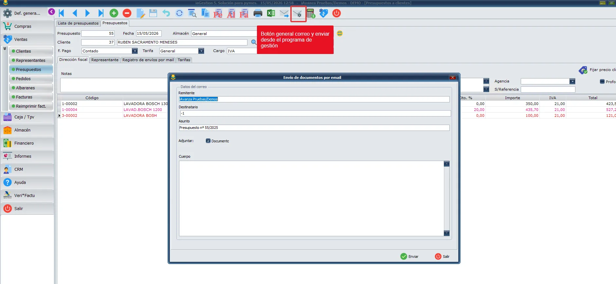Switch to Lista de presupuestos tab
The width and height of the screenshot is (616, 284).
coord(78,23)
